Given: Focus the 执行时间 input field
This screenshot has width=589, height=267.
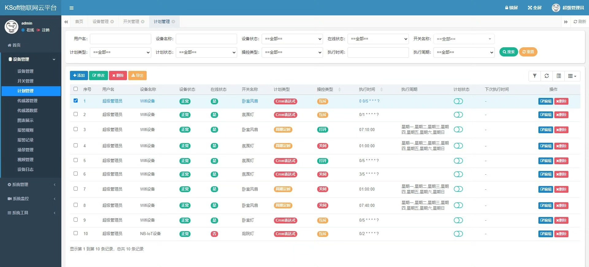Looking at the screenshot, I should point(378,52).
